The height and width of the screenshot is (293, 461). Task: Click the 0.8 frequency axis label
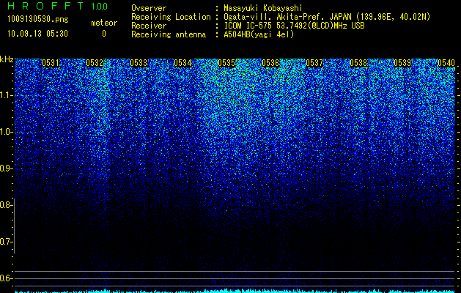click(x=6, y=205)
